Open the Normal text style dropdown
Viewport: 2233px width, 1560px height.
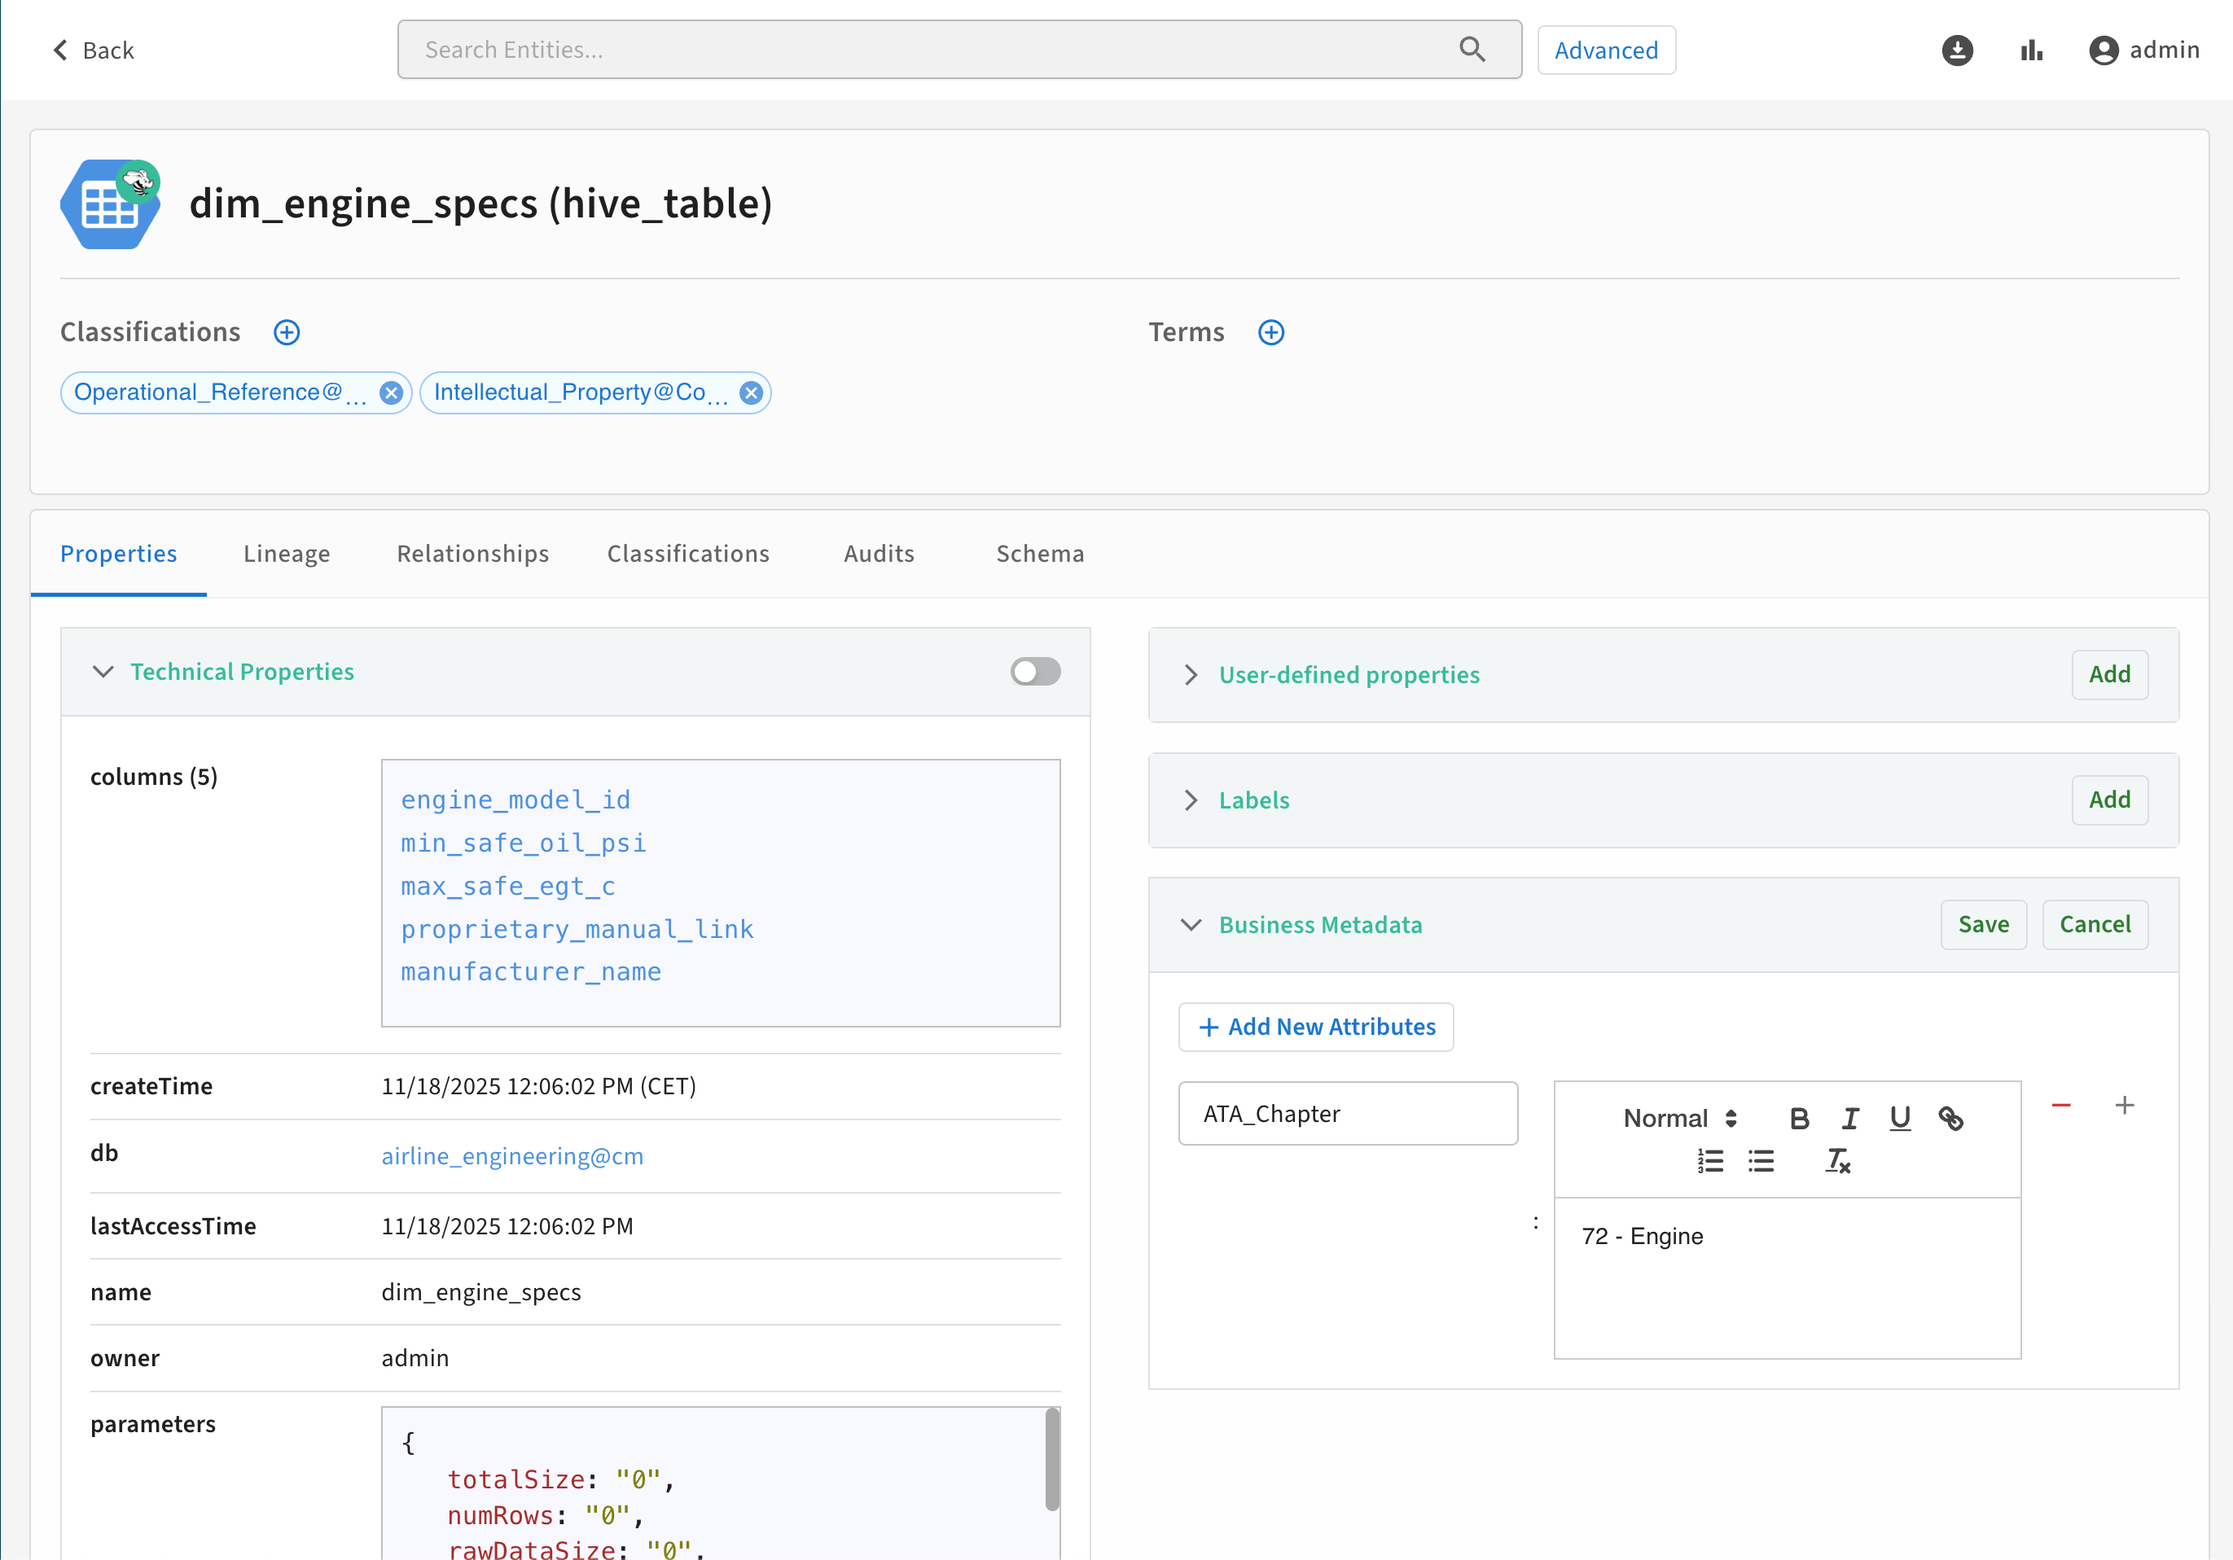point(1679,1119)
